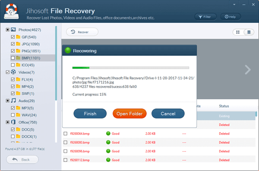Uncheck the FLV(4) checkbox
259x171 pixels.
13,79
